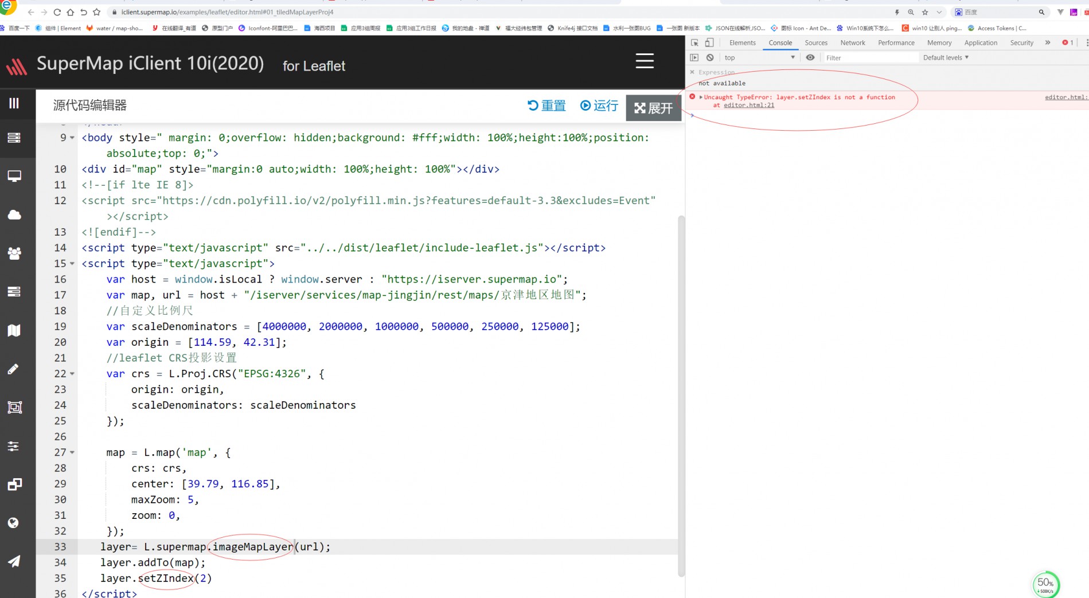Show the console sidebar panel icon
The width and height of the screenshot is (1089, 598).
coord(694,57)
